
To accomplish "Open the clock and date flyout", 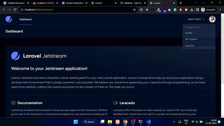I will click(211, 122).
